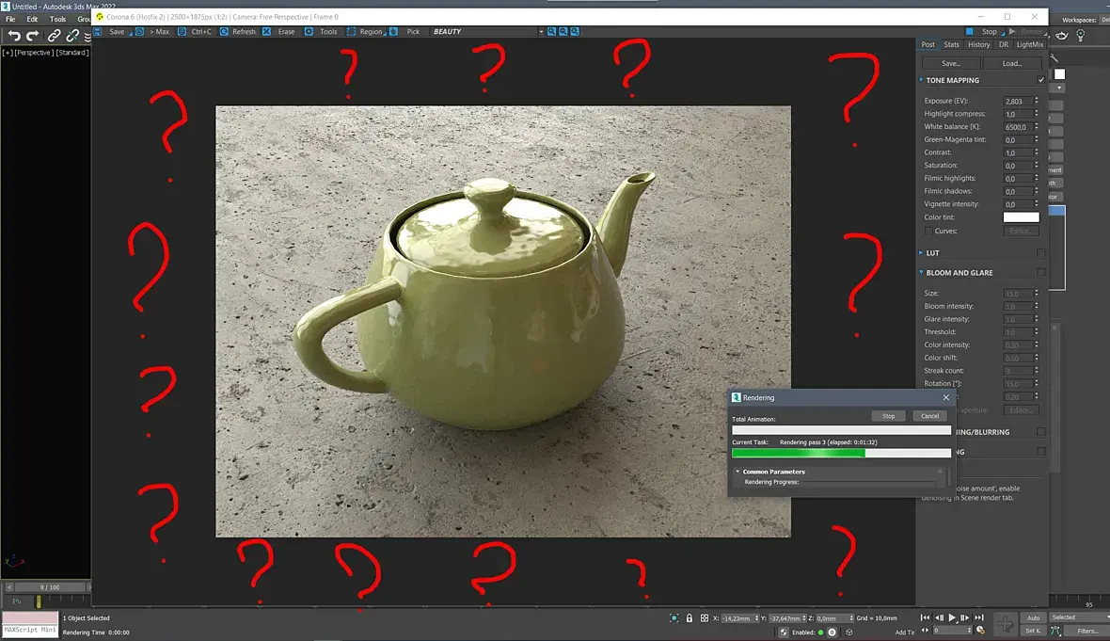The height and width of the screenshot is (641, 1110).
Task: Click the time slider showing 0 / 100
Action: click(x=49, y=587)
